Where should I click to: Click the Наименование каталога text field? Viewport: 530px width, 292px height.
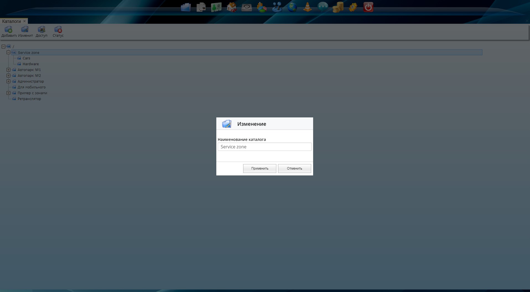[264, 147]
